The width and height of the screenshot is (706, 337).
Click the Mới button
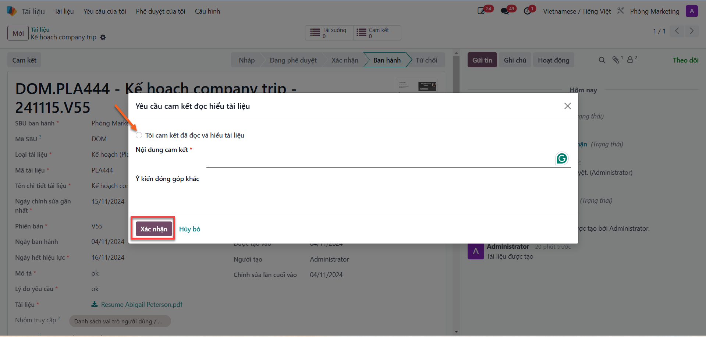pyautogui.click(x=18, y=33)
